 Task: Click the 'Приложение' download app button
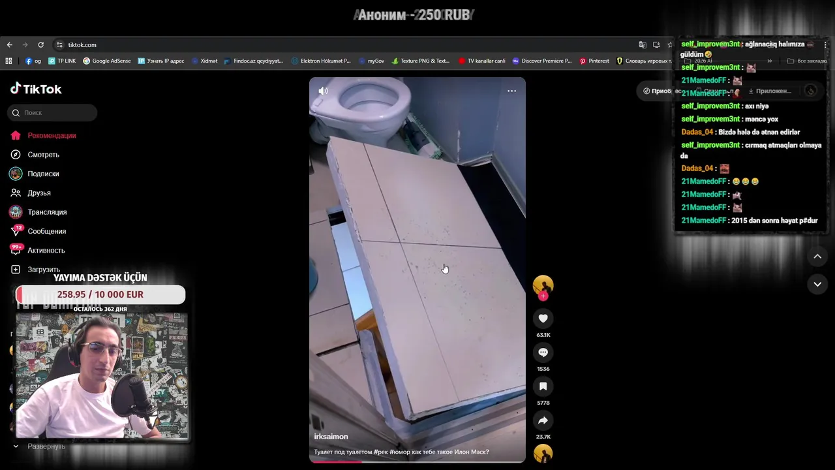point(770,91)
